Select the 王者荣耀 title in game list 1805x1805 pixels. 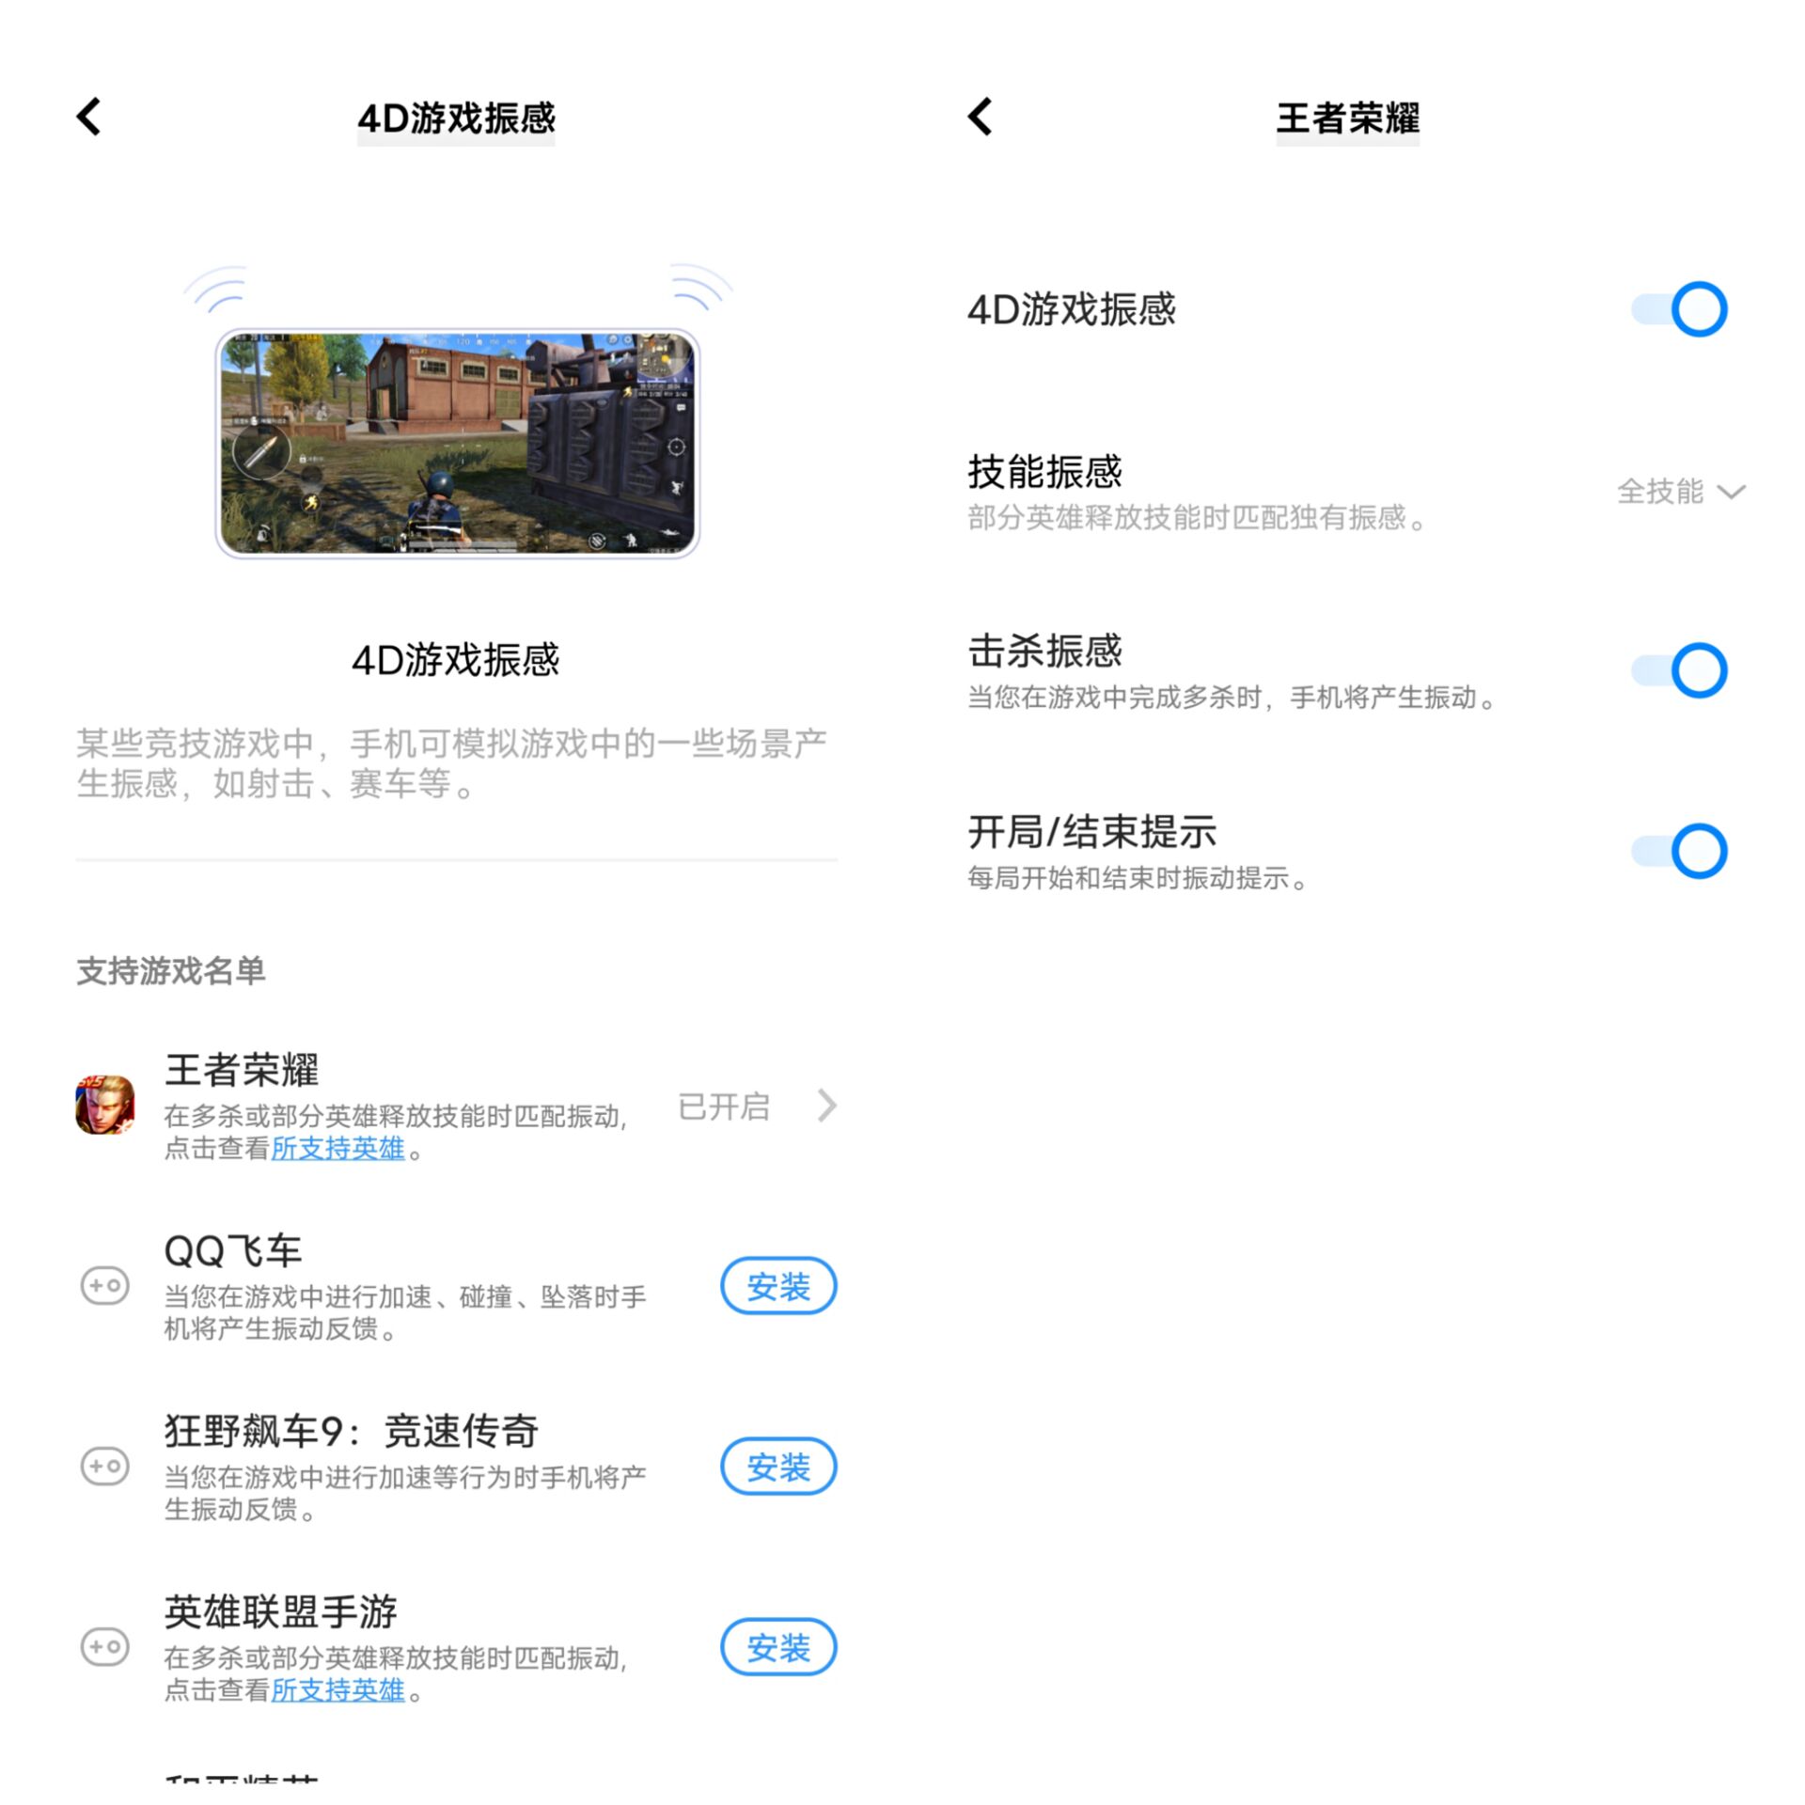(x=242, y=1069)
